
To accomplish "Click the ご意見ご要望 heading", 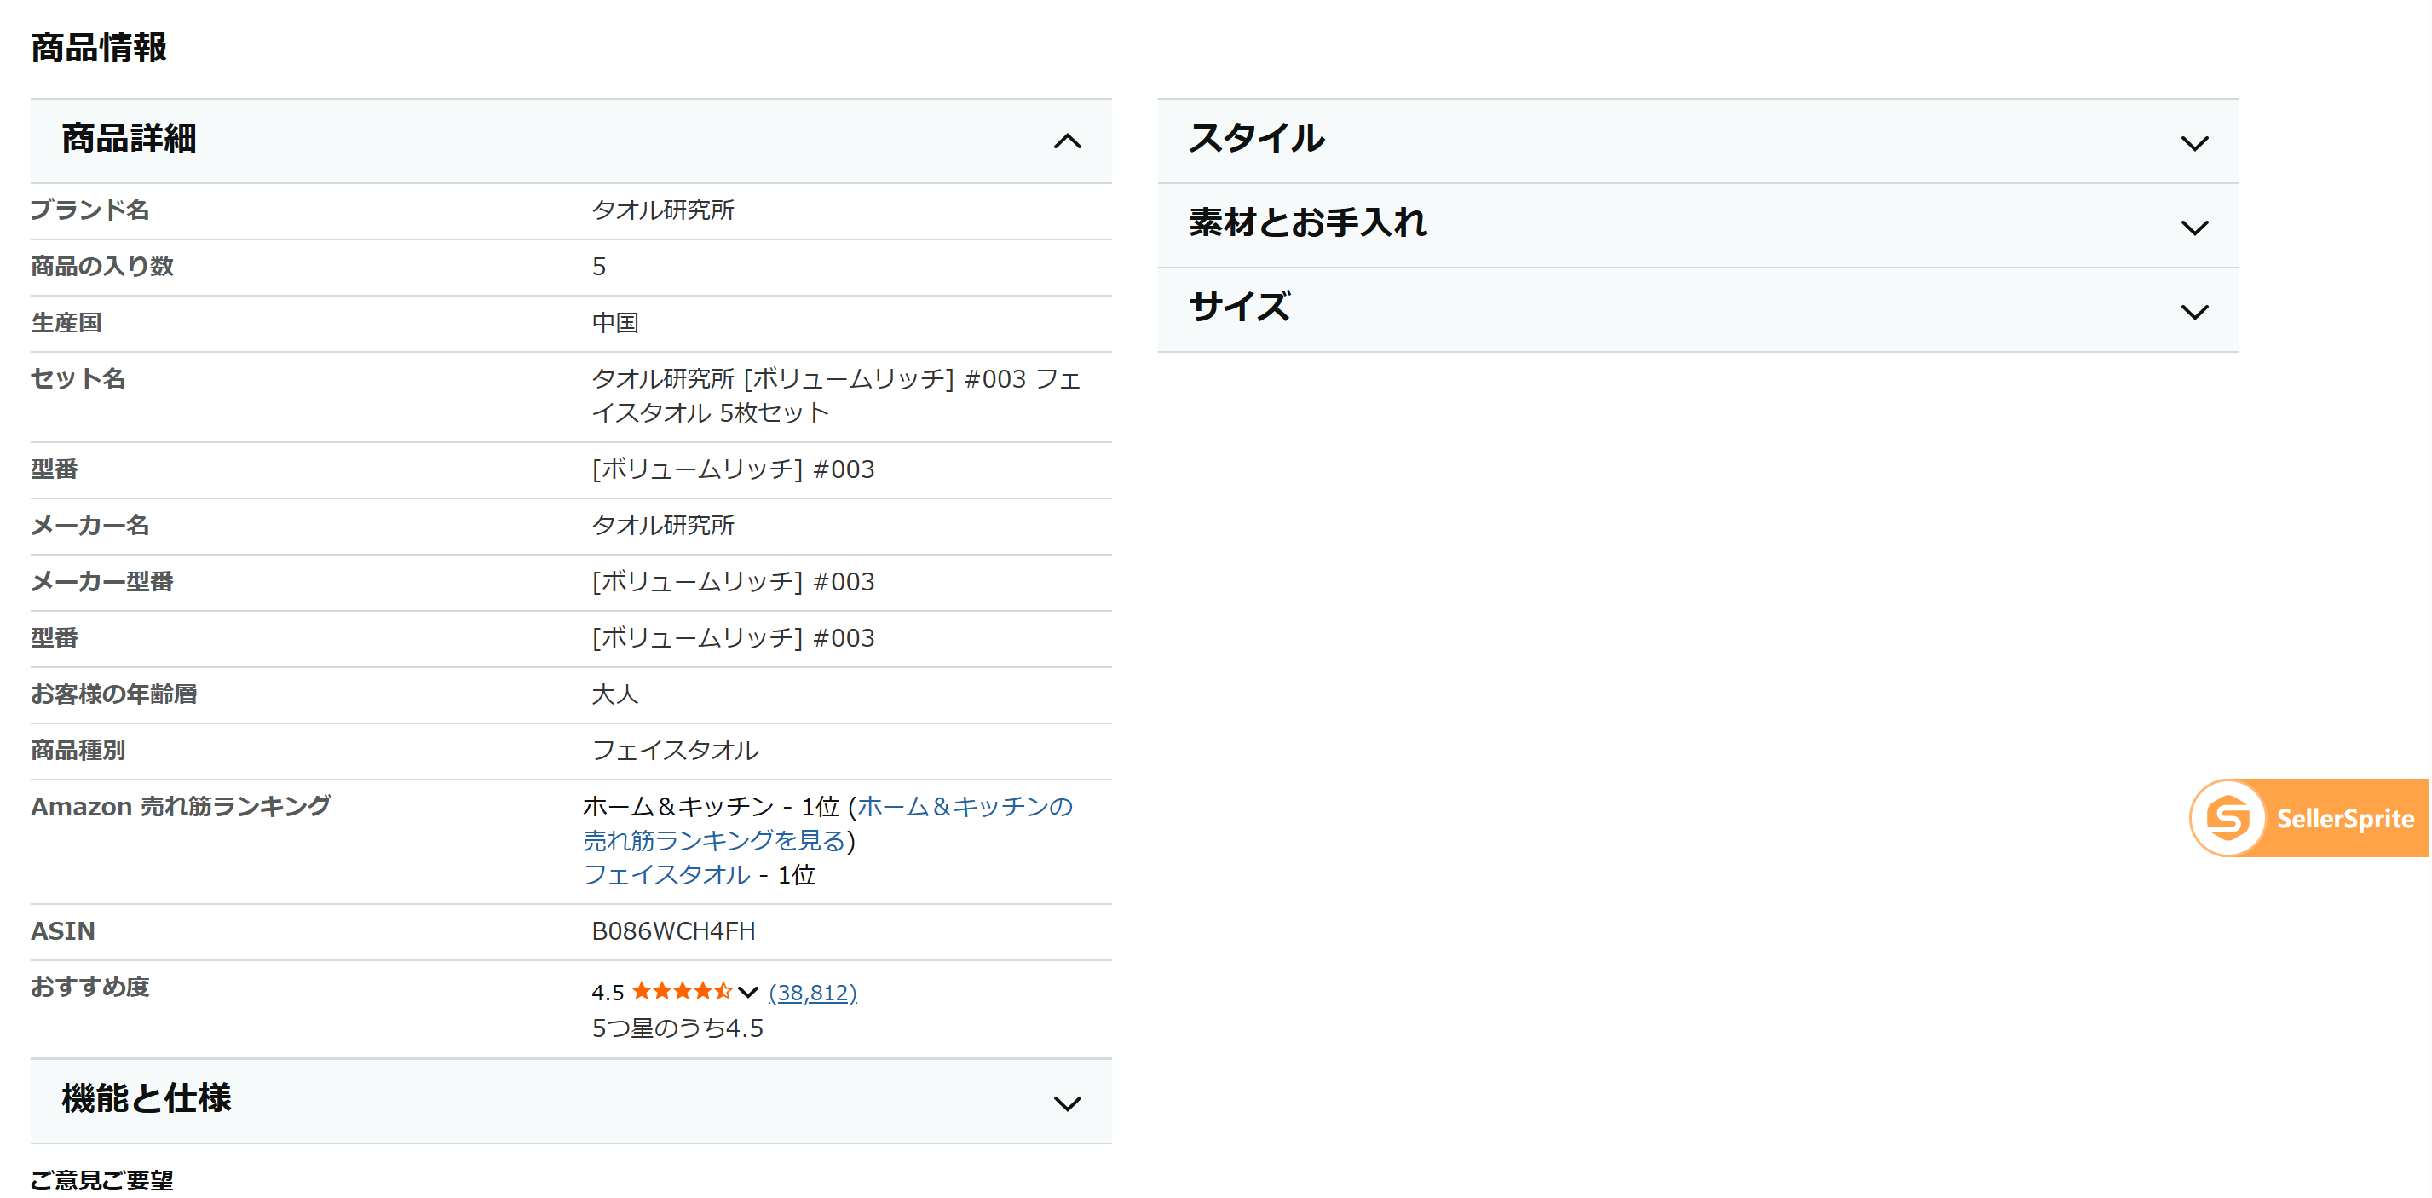I will (x=102, y=1180).
